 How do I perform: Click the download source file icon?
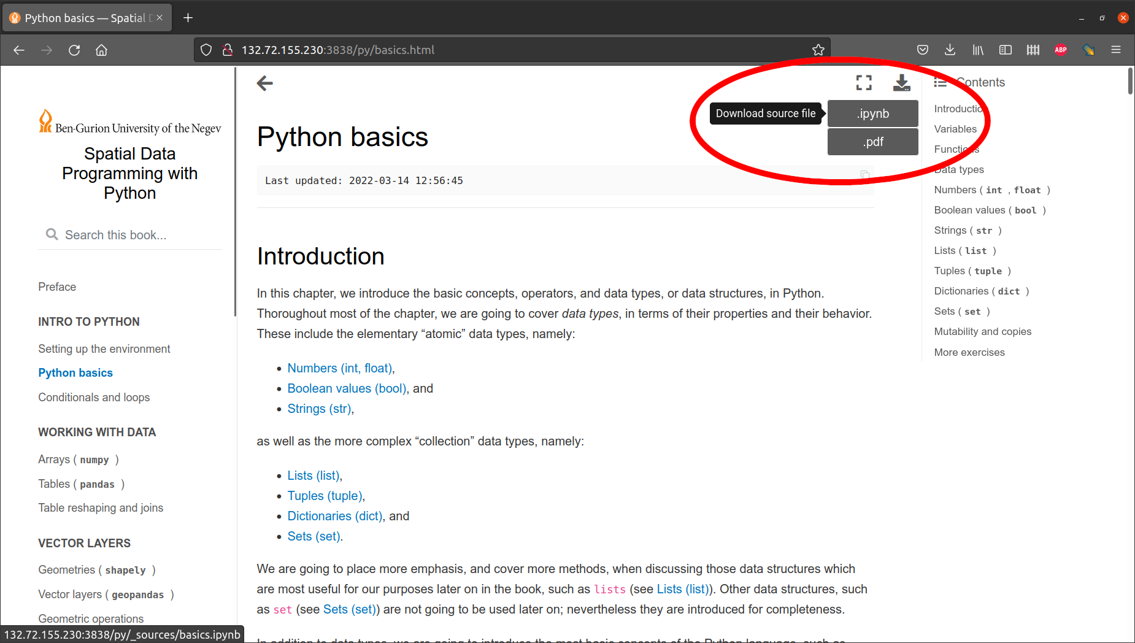point(901,83)
